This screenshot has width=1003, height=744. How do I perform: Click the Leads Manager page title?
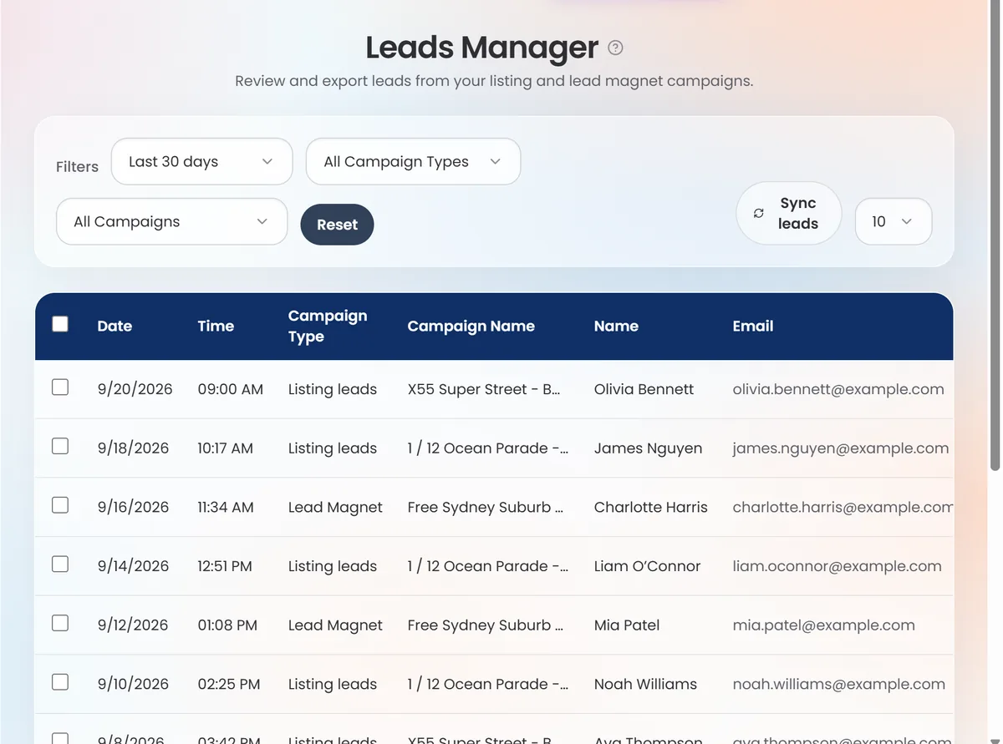click(x=482, y=48)
